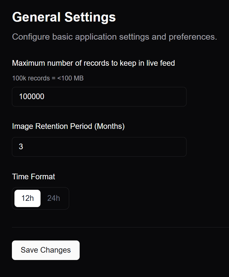Click the word 'Settings' in the page title

[x=90, y=17]
